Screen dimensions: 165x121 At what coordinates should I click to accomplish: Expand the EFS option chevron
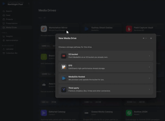coord(149,67)
